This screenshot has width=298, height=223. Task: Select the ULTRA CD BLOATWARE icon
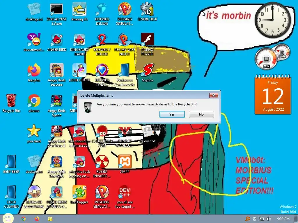[34, 197]
